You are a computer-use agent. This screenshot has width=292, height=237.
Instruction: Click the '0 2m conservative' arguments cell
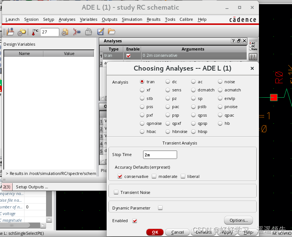pyautogui.click(x=194, y=55)
